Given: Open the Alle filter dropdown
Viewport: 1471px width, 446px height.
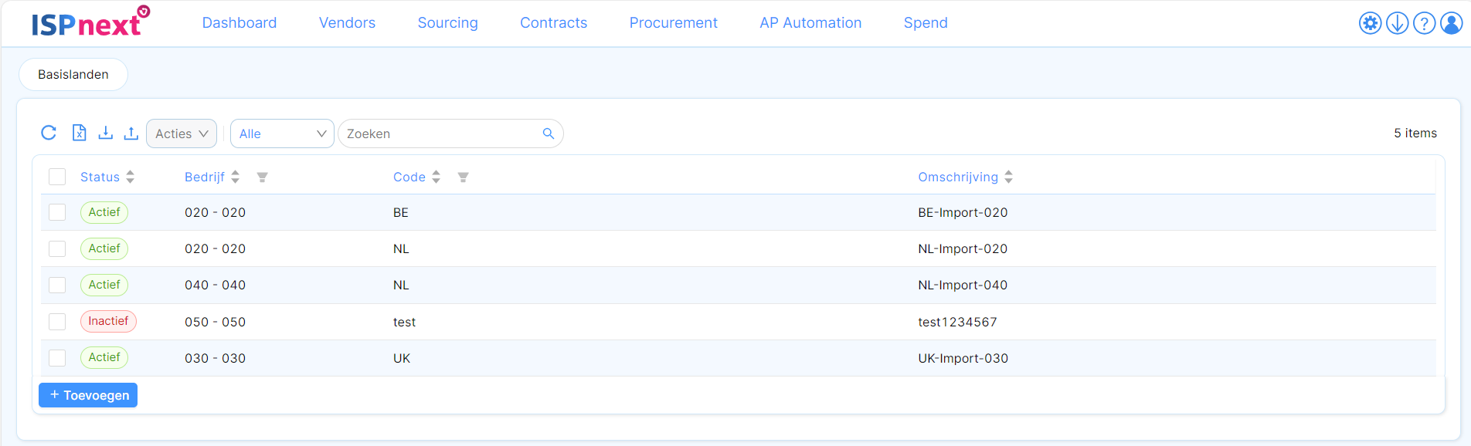Looking at the screenshot, I should tap(282, 133).
